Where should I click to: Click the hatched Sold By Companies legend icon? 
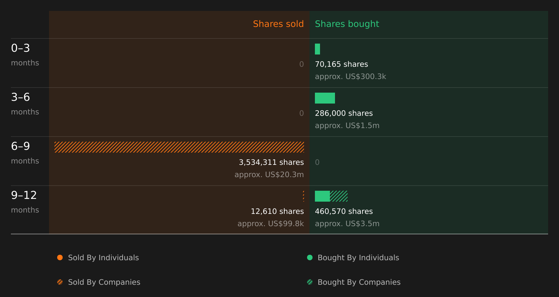[60, 282]
